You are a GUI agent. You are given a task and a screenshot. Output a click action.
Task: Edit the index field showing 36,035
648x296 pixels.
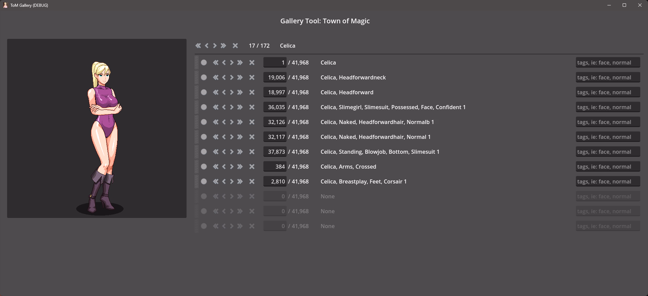(x=275, y=107)
